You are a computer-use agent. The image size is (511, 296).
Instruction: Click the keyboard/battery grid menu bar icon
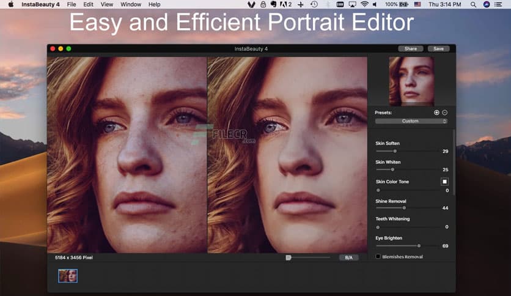click(x=340, y=4)
